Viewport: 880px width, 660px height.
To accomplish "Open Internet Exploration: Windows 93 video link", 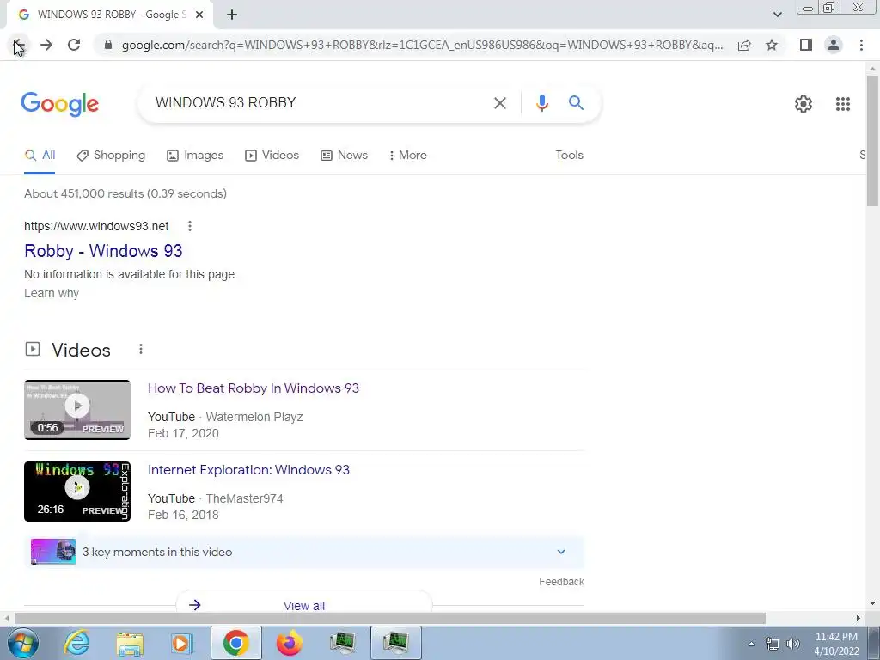I will [x=248, y=470].
